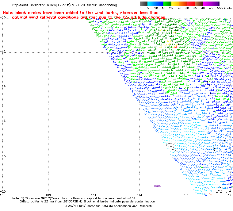The image size is (233, 211).
Task: Click the dark purple 45-50 knots segment
Action: pos(216,4)
